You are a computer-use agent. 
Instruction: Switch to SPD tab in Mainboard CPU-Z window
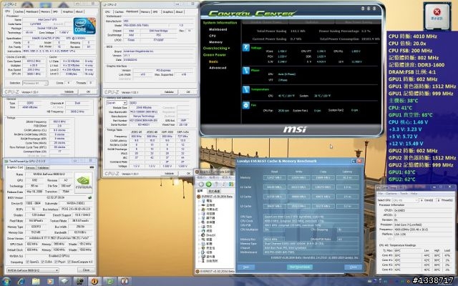coord(155,11)
